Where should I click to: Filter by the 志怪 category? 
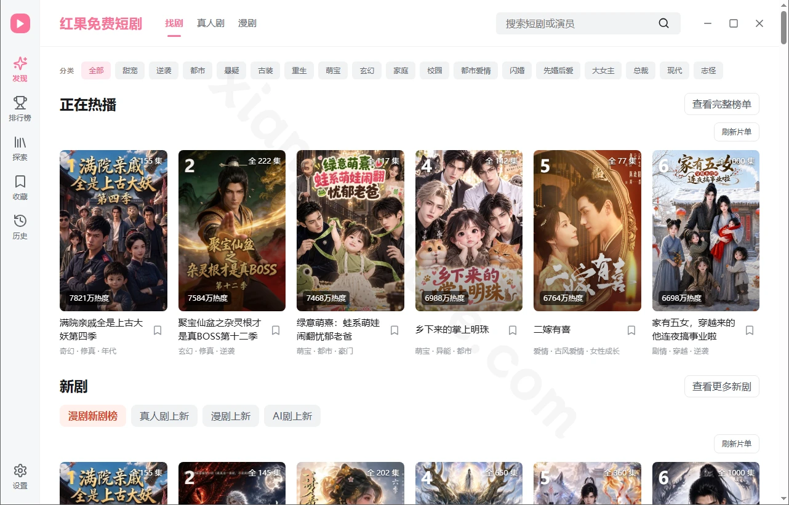click(x=708, y=71)
